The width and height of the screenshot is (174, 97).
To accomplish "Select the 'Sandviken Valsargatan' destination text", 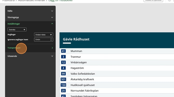I will (84, 96).
